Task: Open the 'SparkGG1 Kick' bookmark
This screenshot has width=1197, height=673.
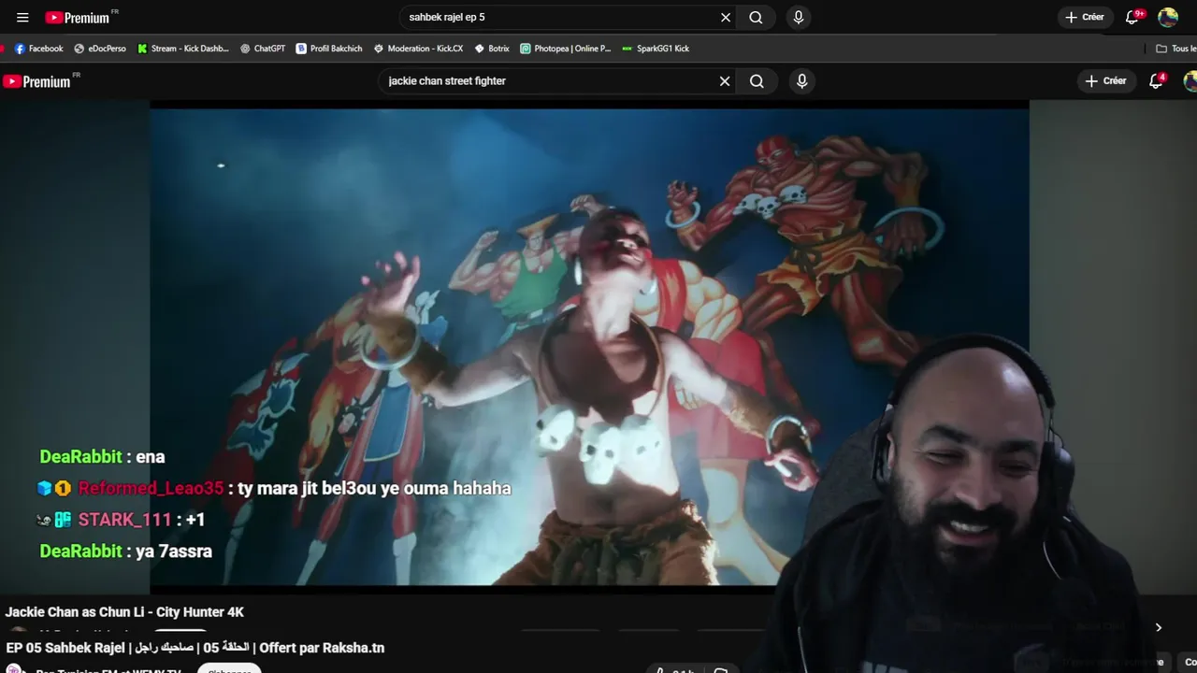Action: point(656,49)
